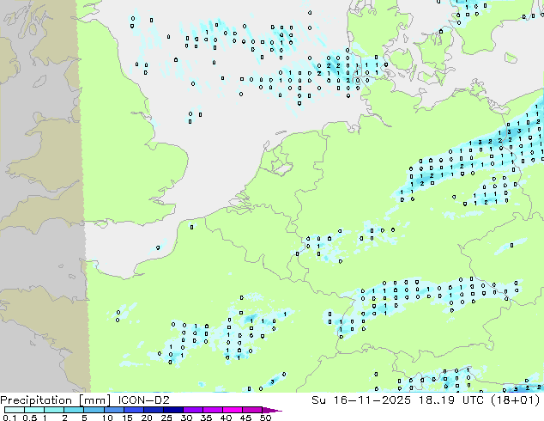Viewport: 544px width, 421px height.
Task: Click the '35' legend scale label
Action: [206, 418]
